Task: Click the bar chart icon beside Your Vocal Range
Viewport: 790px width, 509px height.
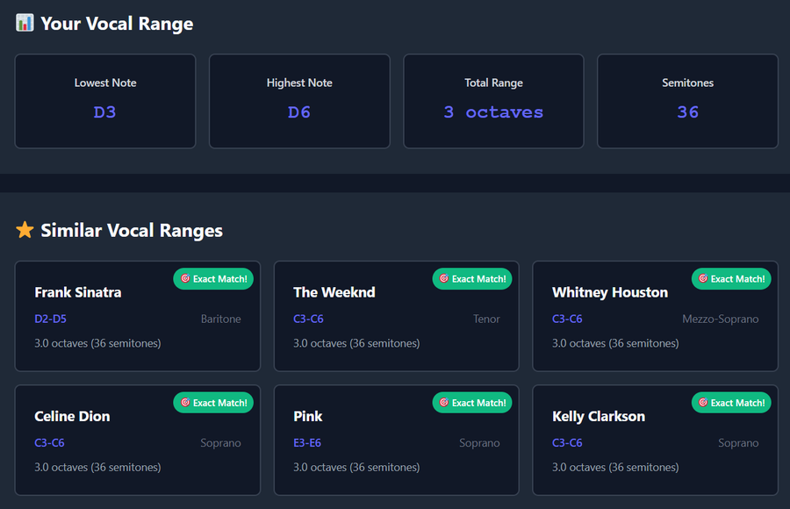Action: (x=25, y=24)
